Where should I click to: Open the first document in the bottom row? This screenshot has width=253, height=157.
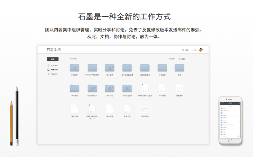click(x=74, y=109)
